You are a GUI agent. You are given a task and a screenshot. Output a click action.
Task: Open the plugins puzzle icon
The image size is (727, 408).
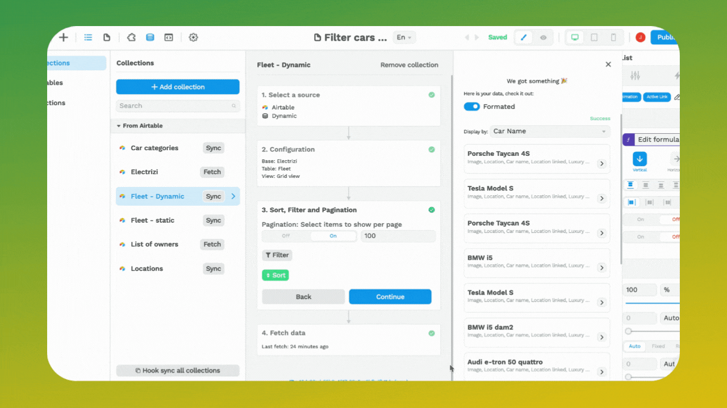pos(131,37)
